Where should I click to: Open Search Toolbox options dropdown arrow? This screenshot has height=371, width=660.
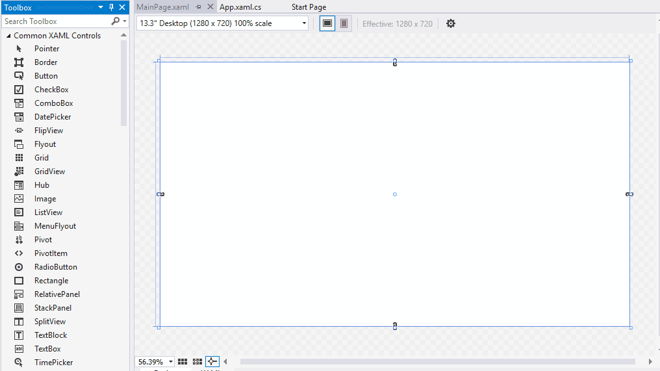click(x=125, y=21)
